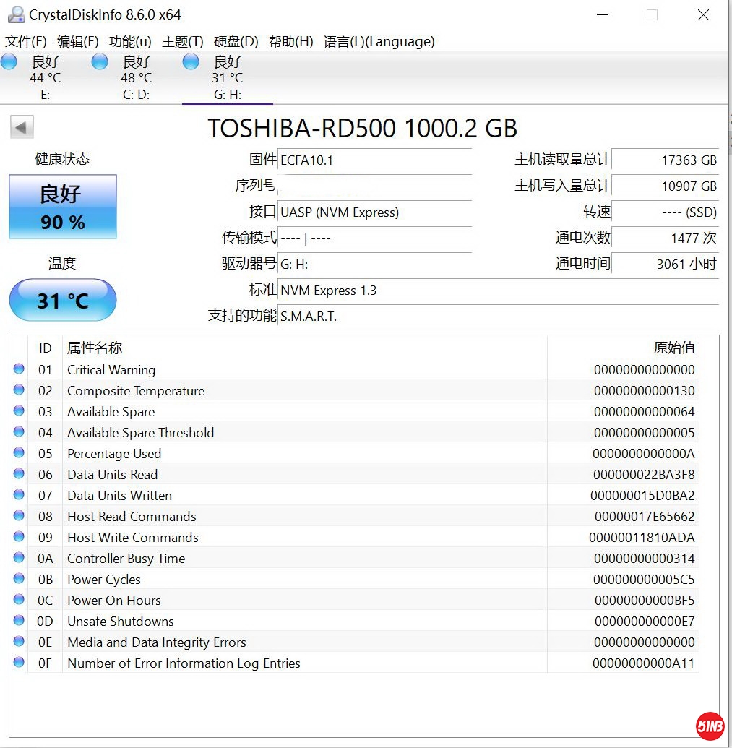Select the E: drive status orb
Screen dimensions: 732x748
coord(9,62)
